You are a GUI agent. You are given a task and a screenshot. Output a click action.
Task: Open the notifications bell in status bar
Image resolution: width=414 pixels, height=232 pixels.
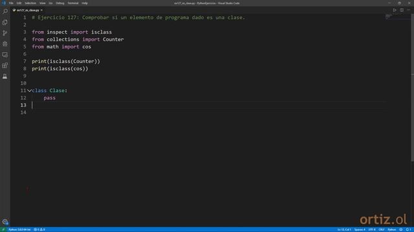pos(408,229)
